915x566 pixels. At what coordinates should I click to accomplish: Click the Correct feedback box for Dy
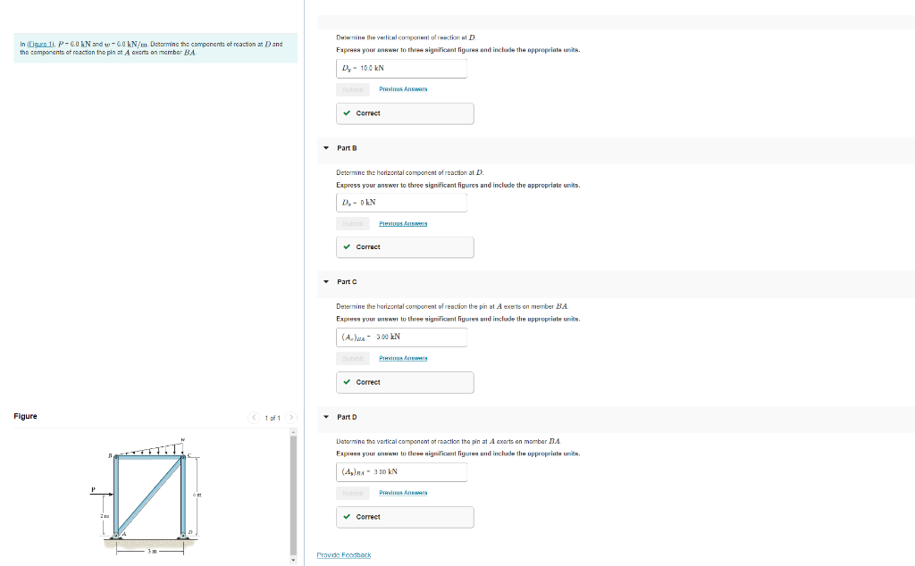click(405, 113)
